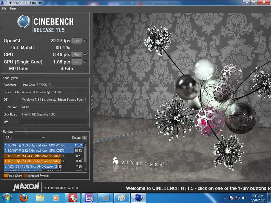The height and width of the screenshot is (203, 271).
Task: Switch to CPU-Z in the taskbar
Action: click(89, 198)
